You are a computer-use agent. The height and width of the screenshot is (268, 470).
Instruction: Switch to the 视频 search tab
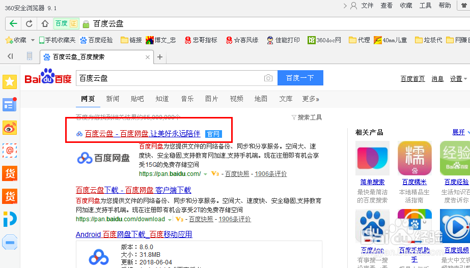coord(236,99)
